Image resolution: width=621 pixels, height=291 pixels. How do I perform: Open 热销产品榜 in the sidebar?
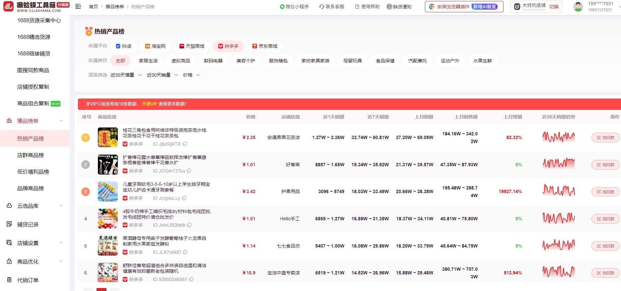coord(35,138)
